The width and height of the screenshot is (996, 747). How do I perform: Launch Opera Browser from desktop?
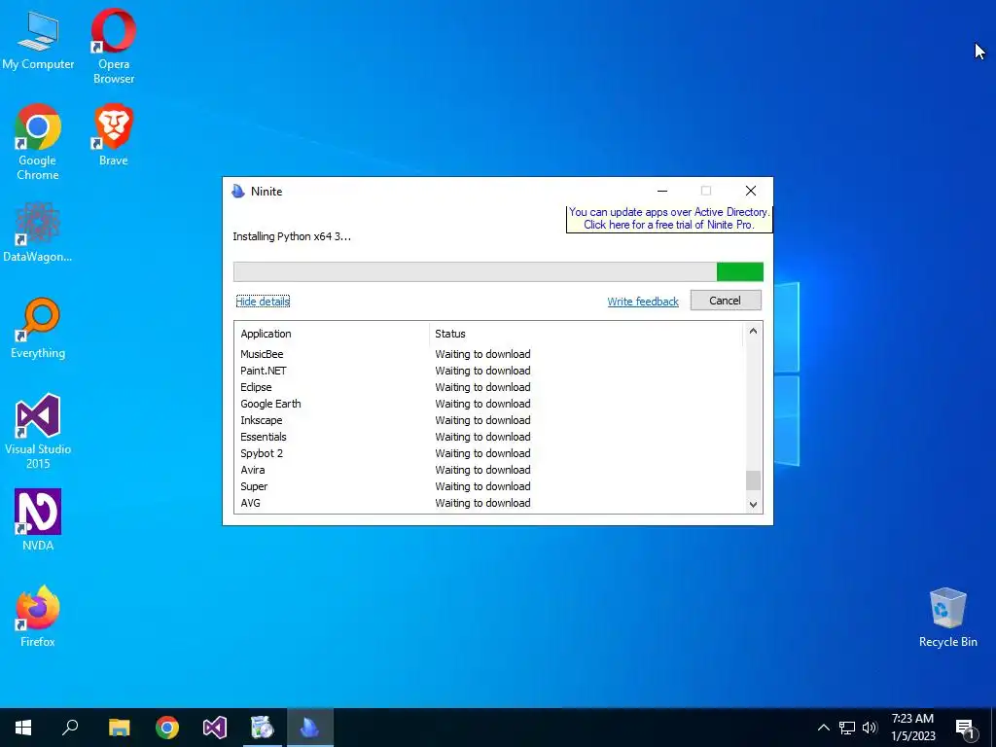114,46
